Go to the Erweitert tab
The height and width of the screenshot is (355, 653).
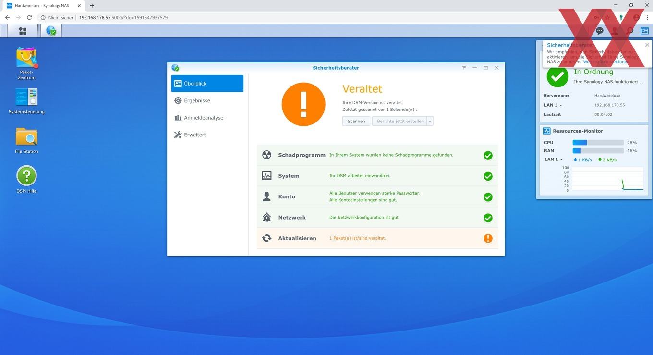pos(207,135)
